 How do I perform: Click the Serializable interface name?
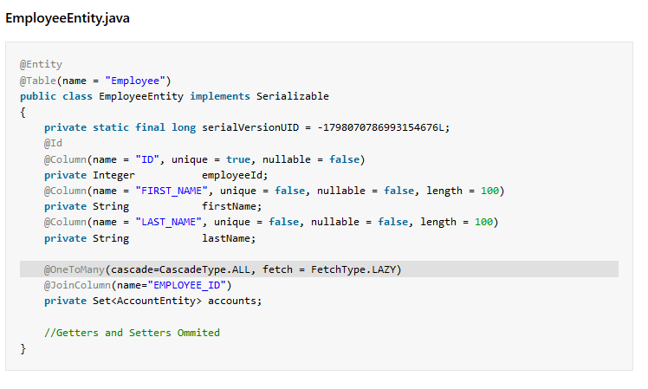tap(292, 96)
